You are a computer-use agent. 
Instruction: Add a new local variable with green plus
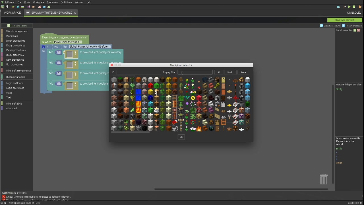click(355, 30)
